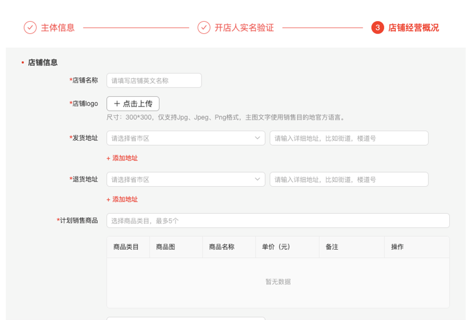Click the 点击上传 upload button
The image size is (471, 320).
132,103
